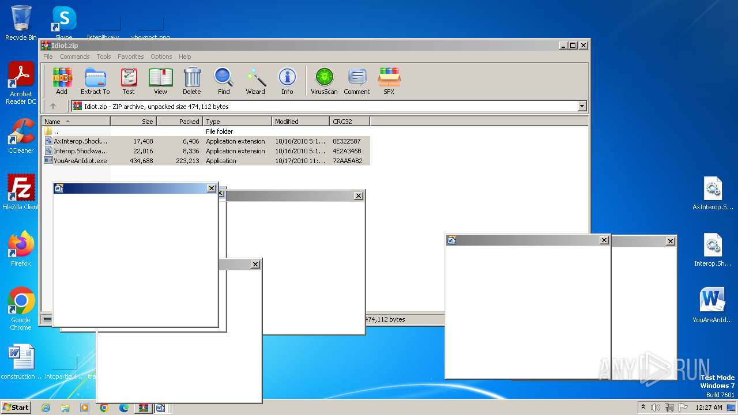Image resolution: width=738 pixels, height=415 pixels.
Task: Open Skype desktop shortcut
Action: point(64,22)
